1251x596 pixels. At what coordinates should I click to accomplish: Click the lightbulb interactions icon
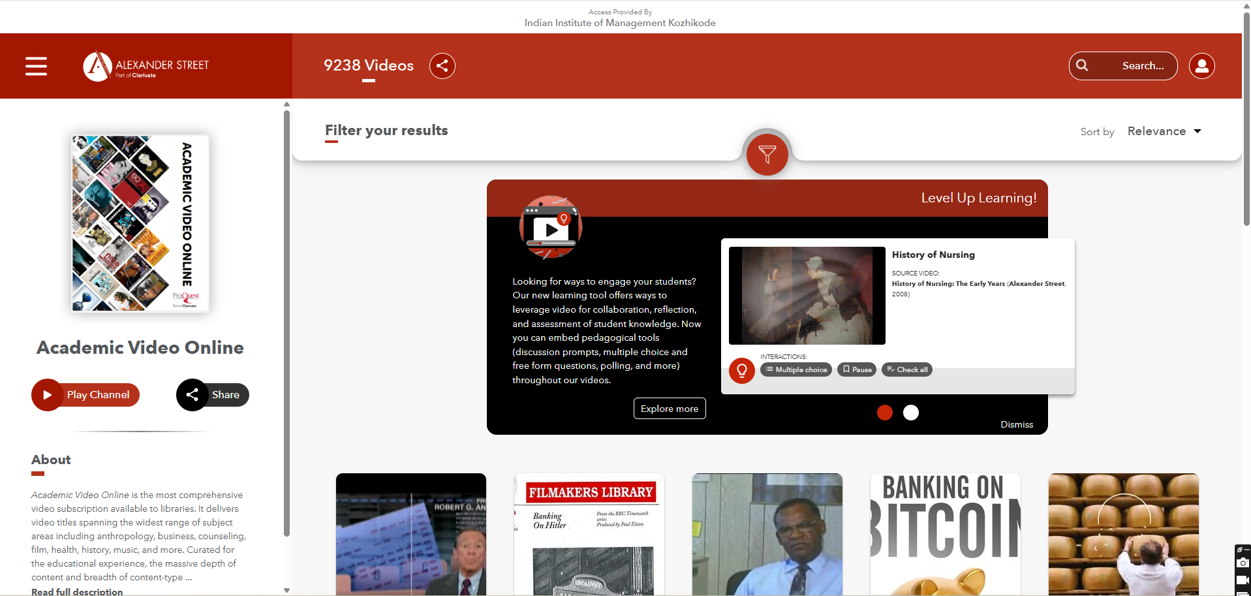point(741,371)
